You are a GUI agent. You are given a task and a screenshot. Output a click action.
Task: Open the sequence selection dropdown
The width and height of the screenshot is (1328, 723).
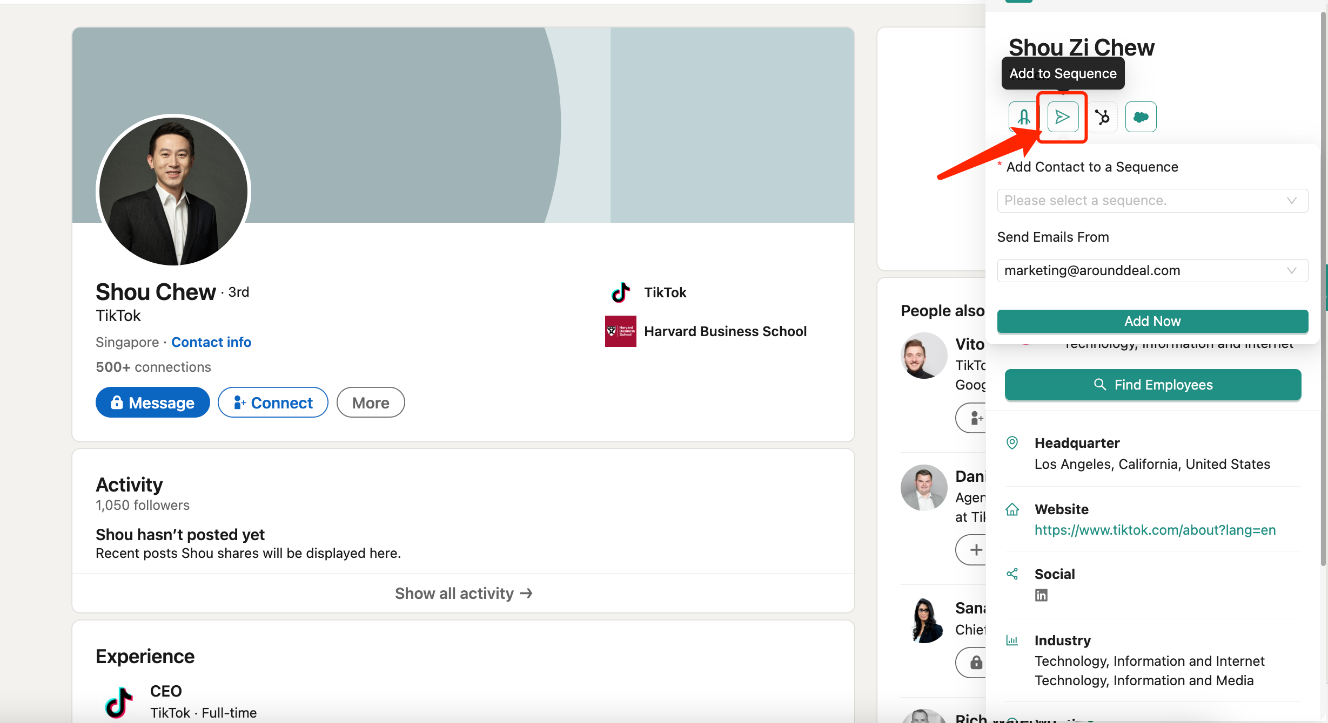point(1152,201)
